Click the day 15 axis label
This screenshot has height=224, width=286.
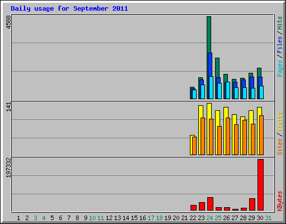click(x=134, y=218)
